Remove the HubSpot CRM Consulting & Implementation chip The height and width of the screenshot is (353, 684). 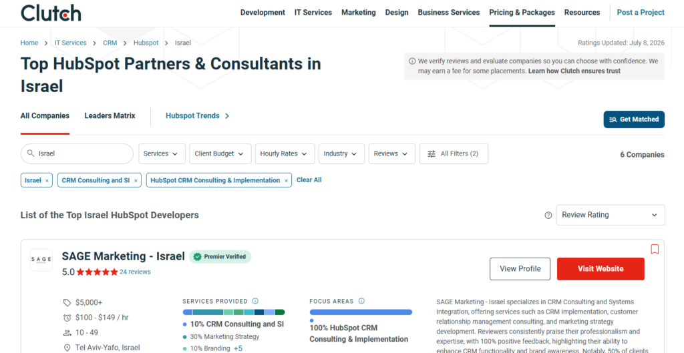[286, 181]
